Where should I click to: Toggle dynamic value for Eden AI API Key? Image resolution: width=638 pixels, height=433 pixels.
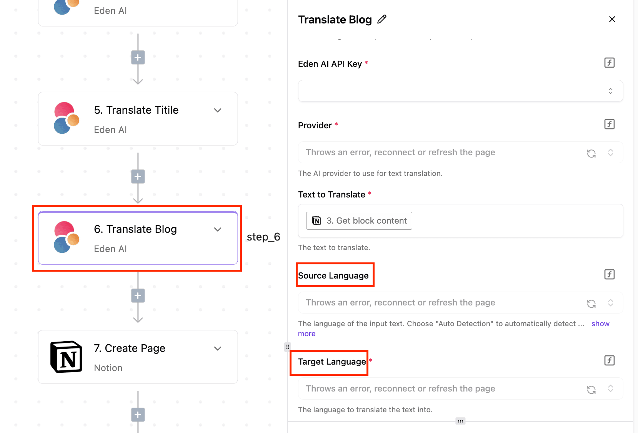pyautogui.click(x=609, y=63)
